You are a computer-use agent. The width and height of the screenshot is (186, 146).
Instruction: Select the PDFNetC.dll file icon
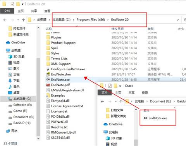(x=48, y=122)
